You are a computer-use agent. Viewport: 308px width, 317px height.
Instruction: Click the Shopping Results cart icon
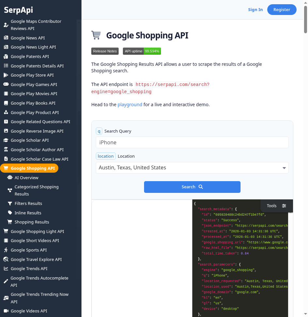pos(10,222)
